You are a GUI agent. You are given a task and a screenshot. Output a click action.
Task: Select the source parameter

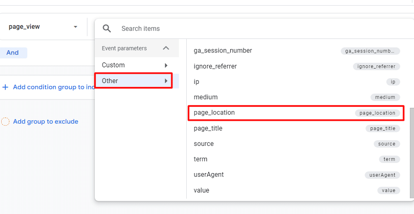point(204,144)
